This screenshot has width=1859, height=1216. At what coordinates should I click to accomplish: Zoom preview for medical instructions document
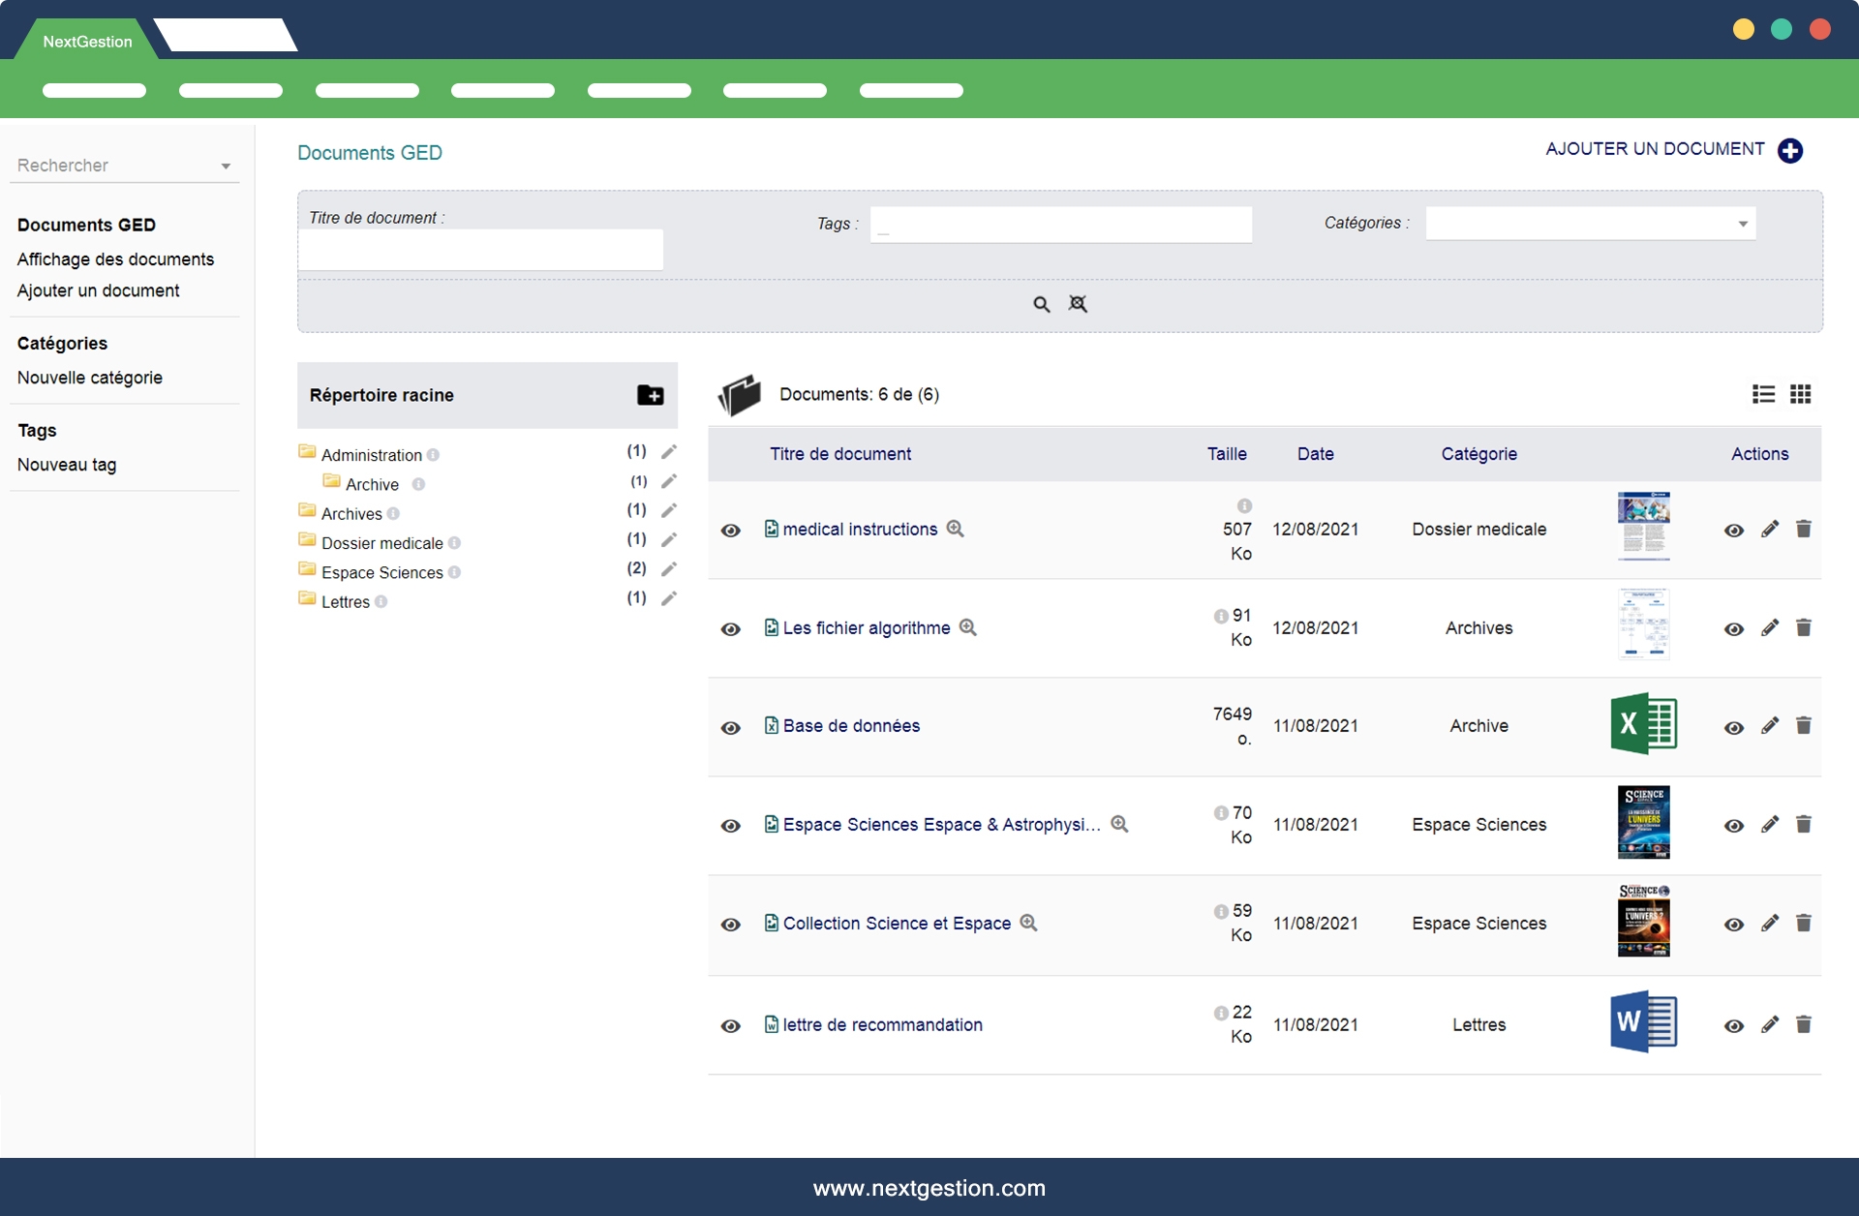(x=955, y=529)
